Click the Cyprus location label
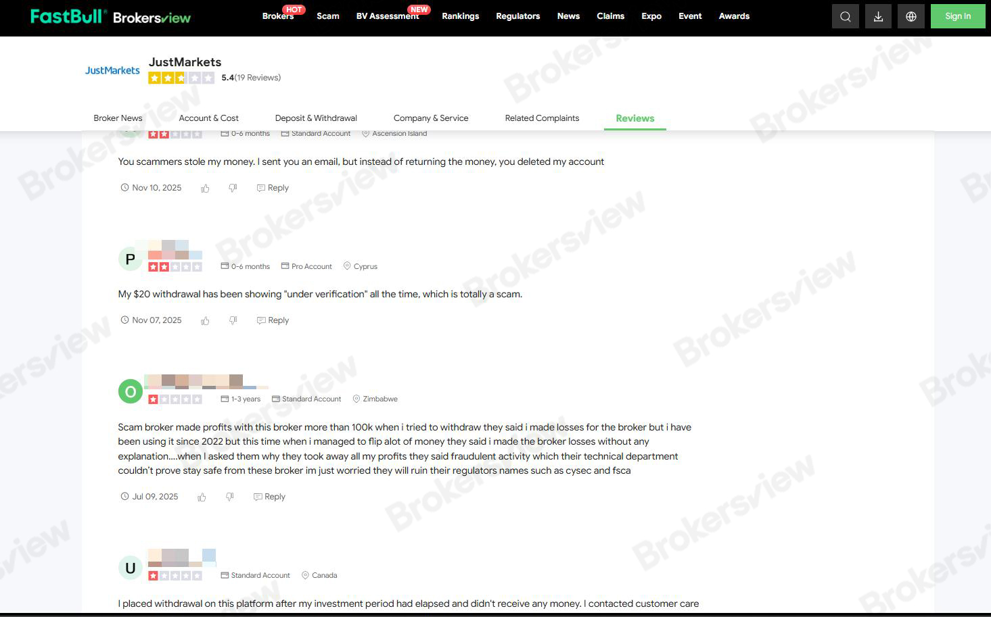The width and height of the screenshot is (991, 617). [x=361, y=267]
